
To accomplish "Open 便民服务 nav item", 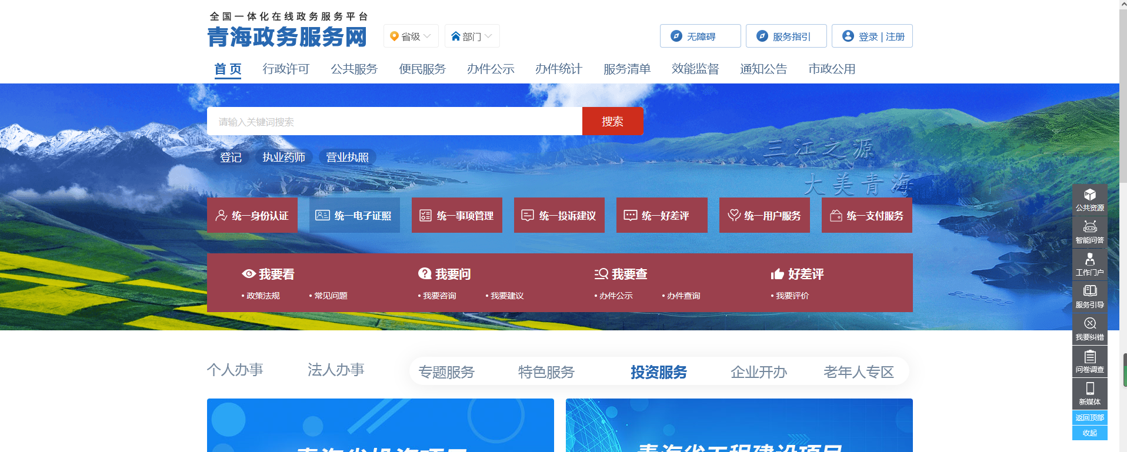I will [422, 69].
